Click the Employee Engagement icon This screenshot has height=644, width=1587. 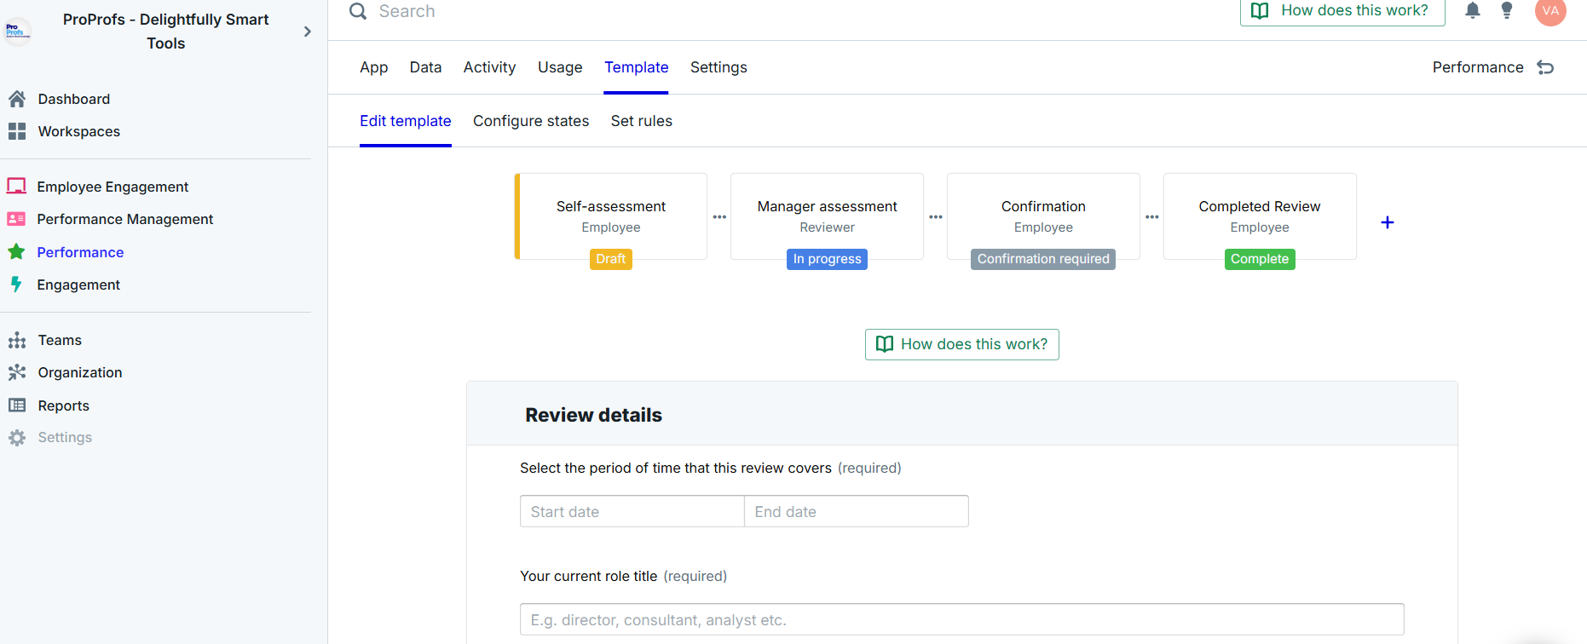coord(16,186)
